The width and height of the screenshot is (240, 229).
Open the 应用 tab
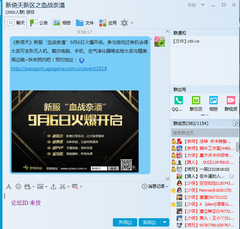(108, 23)
